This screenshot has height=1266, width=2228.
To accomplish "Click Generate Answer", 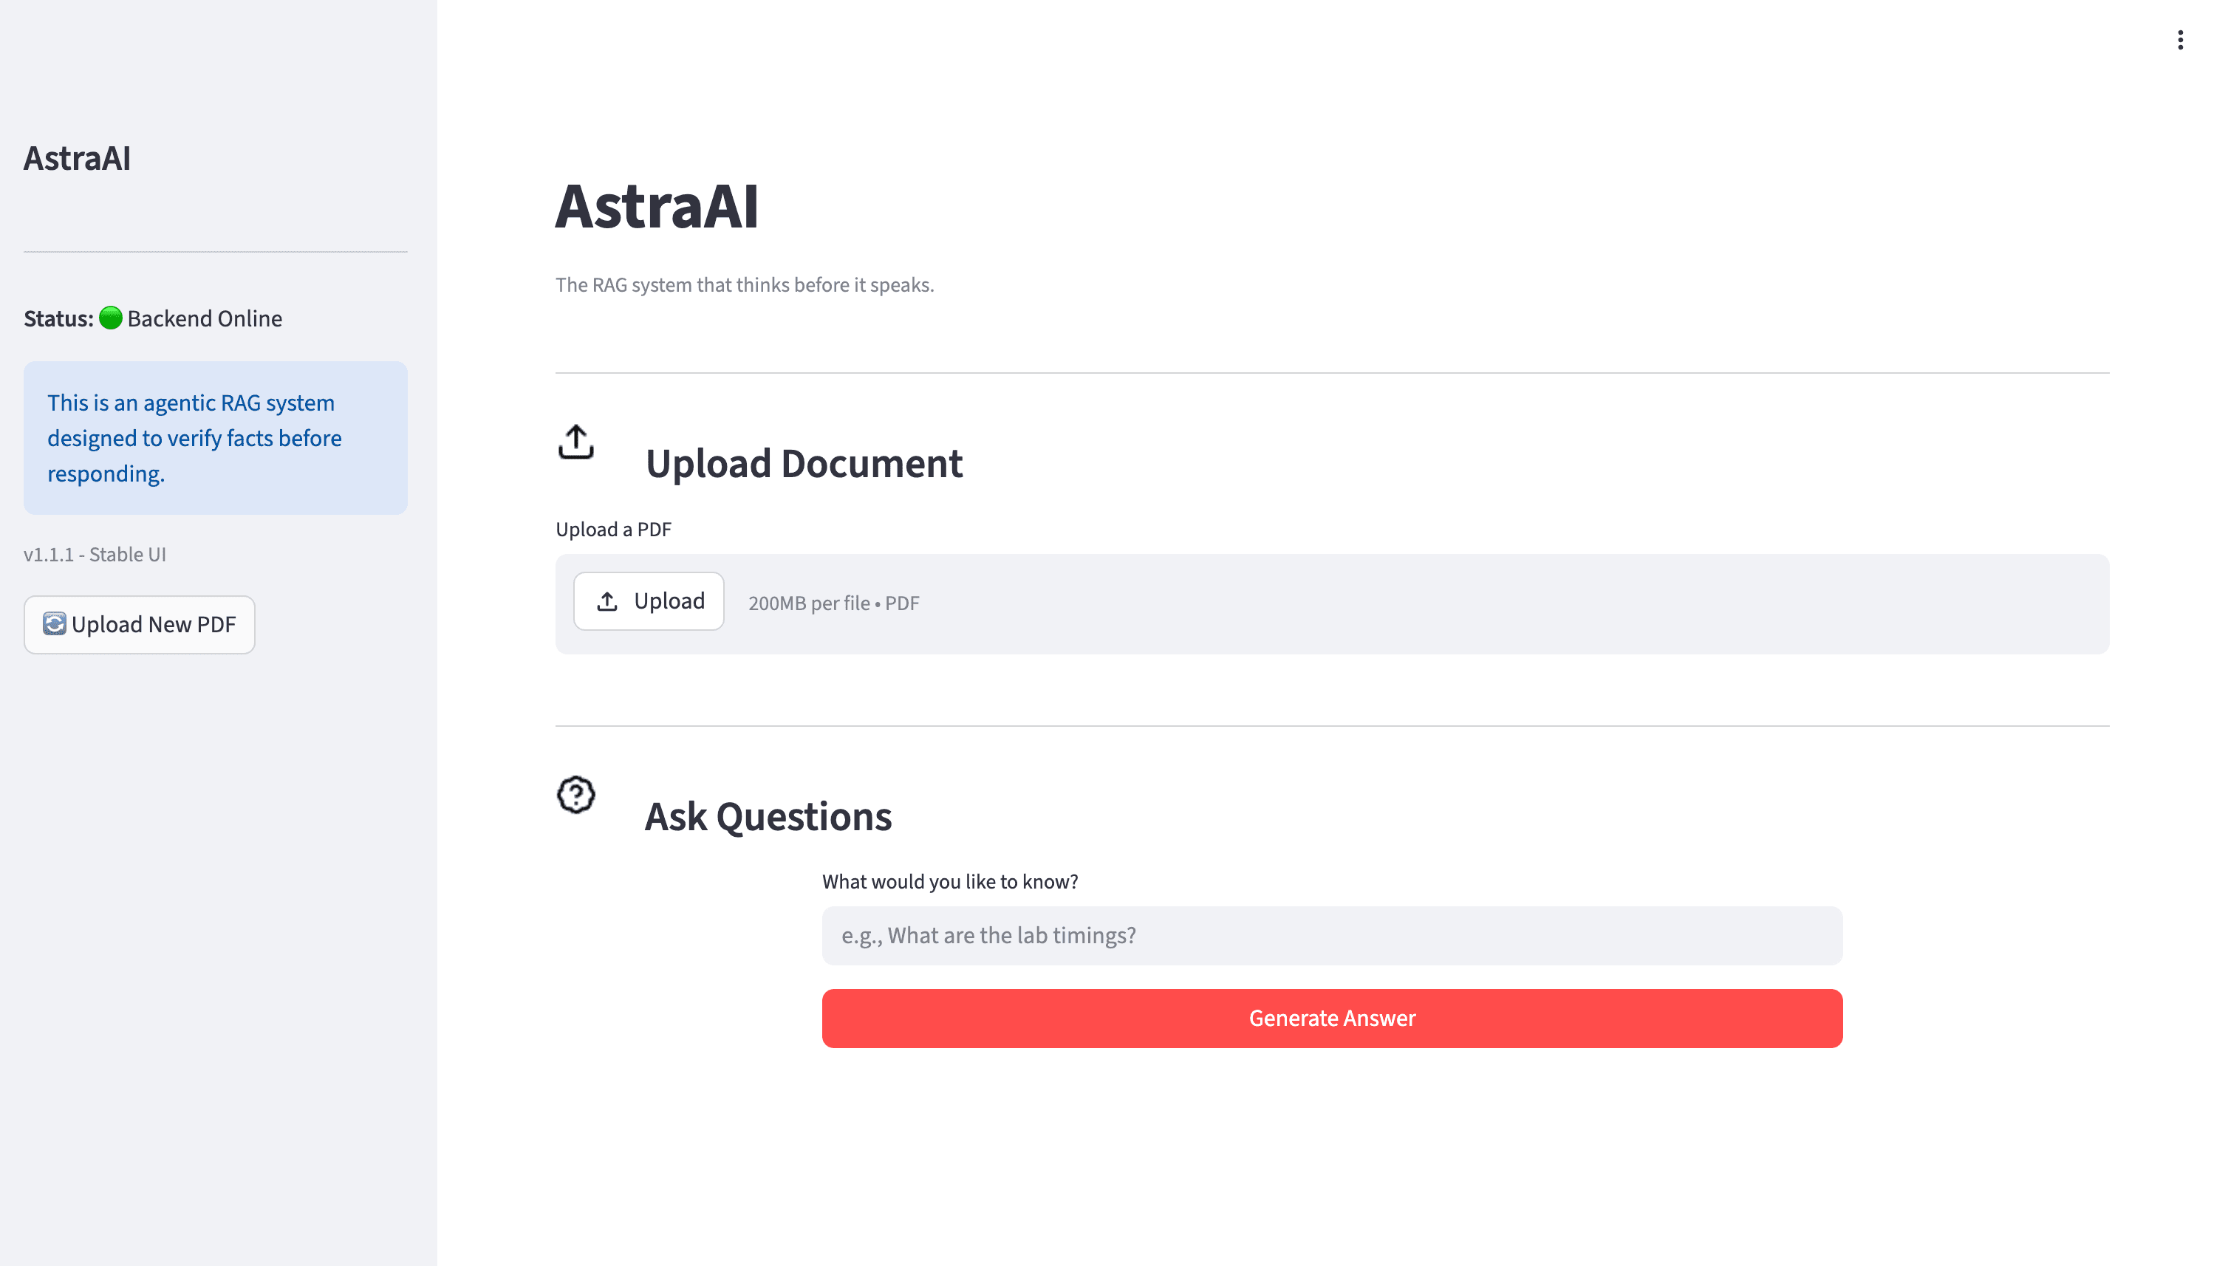I will click(1330, 1018).
